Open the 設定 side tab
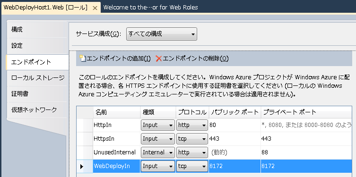Image resolution: width=356 pixels, height=177 pixels. pyautogui.click(x=37, y=46)
